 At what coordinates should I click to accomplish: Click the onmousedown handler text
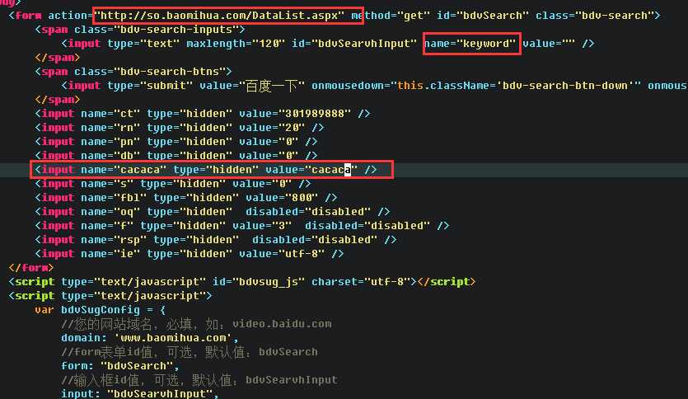click(x=476, y=86)
